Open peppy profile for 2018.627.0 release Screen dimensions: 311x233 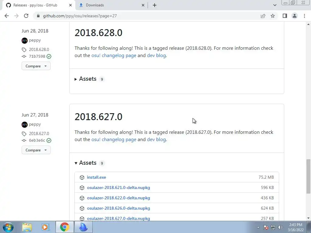coord(35,124)
